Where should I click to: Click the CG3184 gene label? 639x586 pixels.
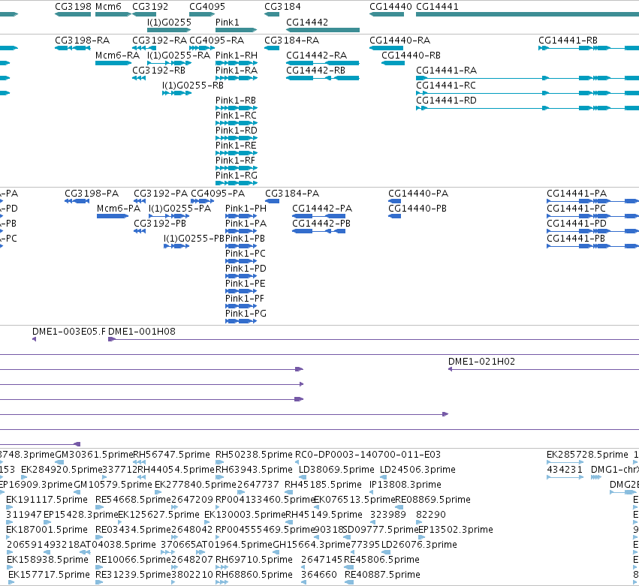pyautogui.click(x=282, y=7)
